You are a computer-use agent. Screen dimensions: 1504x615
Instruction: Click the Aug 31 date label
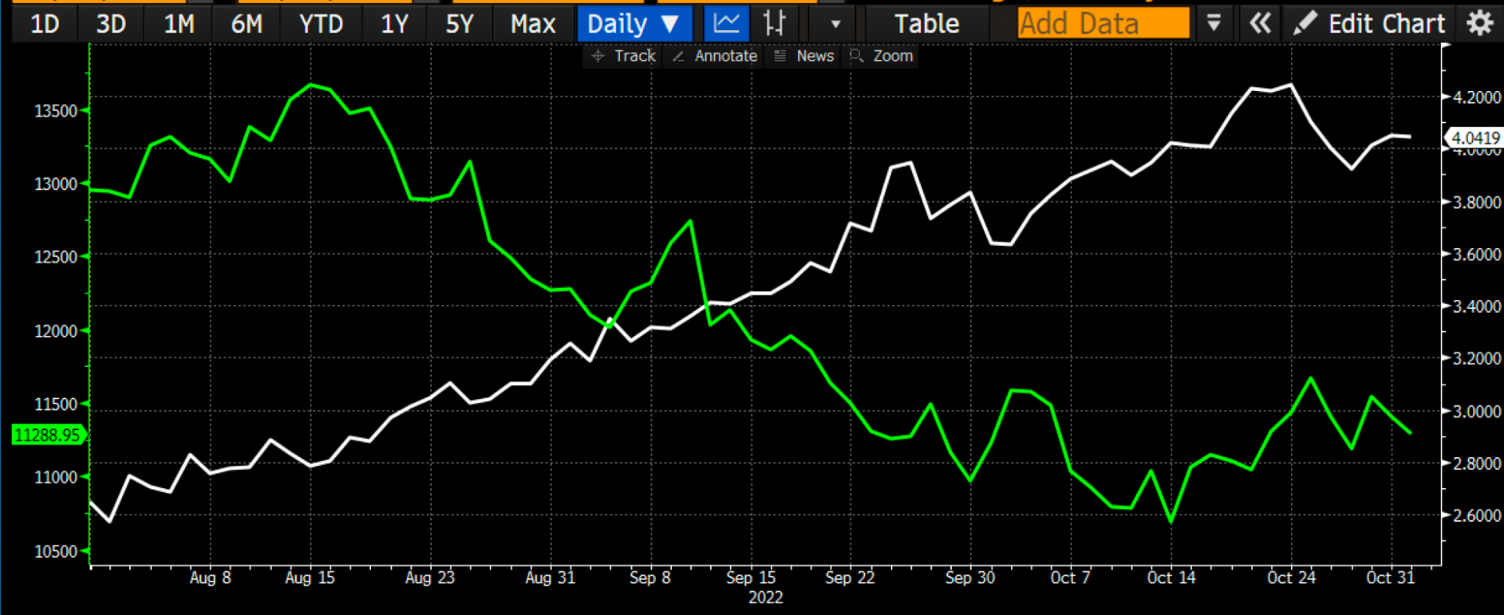550,577
